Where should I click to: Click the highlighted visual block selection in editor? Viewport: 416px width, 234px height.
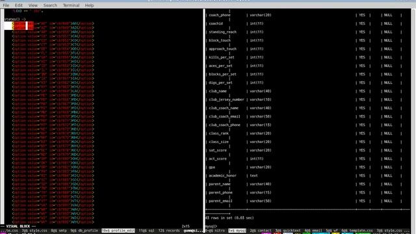(x=19, y=26)
